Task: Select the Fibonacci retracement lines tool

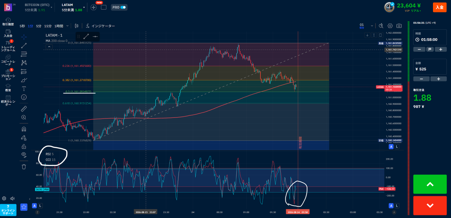Action: coord(24,54)
